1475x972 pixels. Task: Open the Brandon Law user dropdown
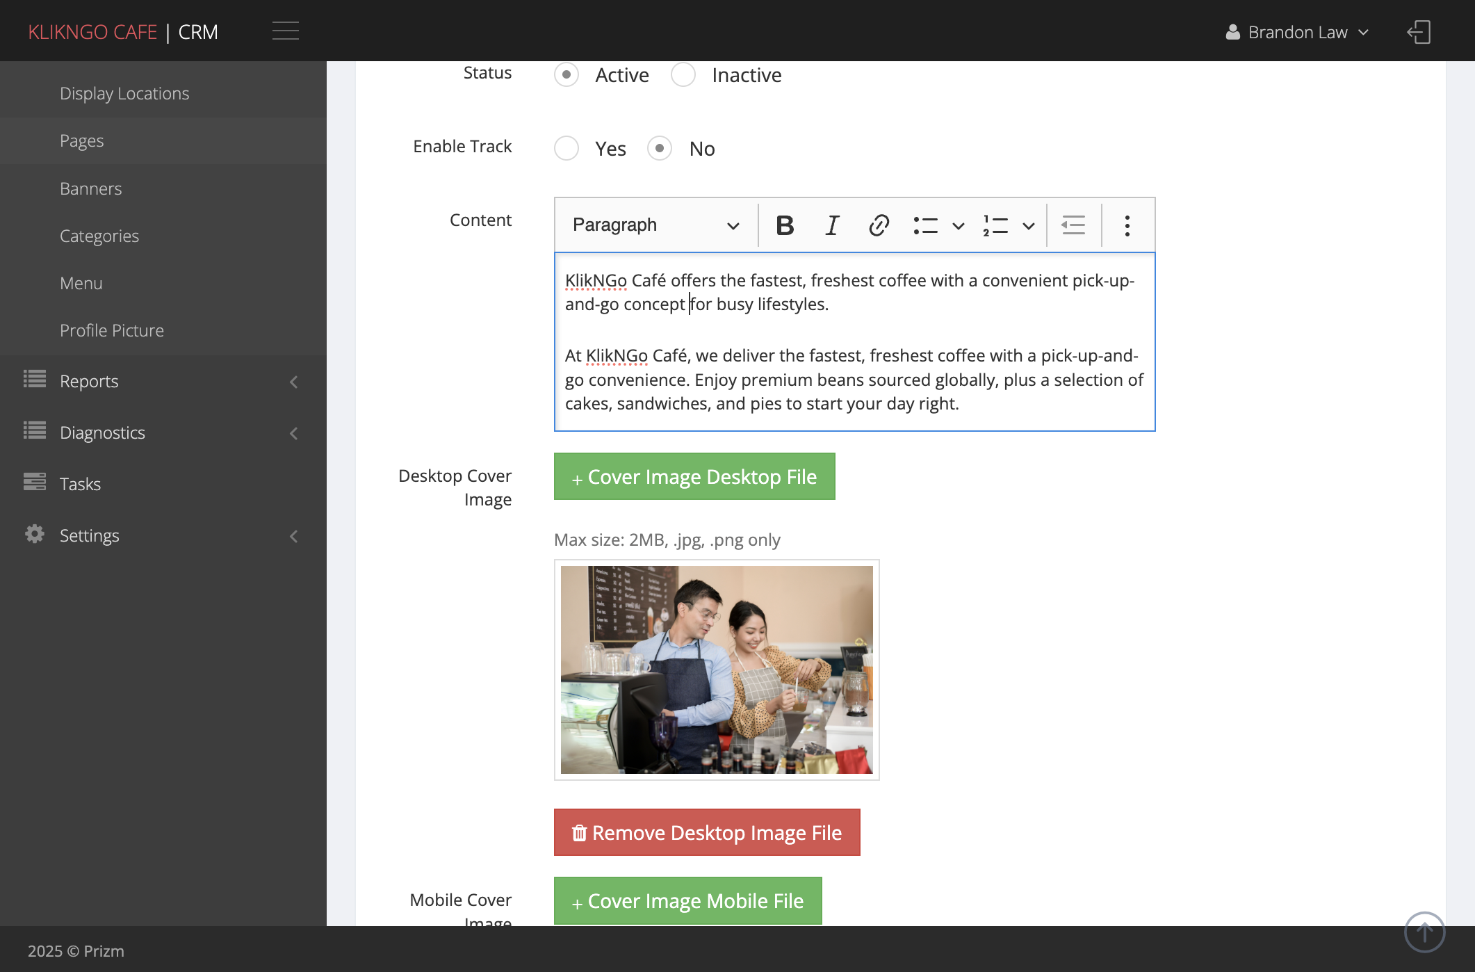click(1297, 32)
